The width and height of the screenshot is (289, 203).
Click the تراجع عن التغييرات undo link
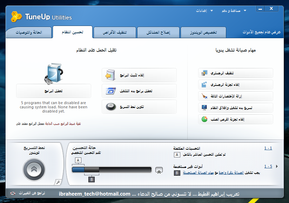pos(32,193)
